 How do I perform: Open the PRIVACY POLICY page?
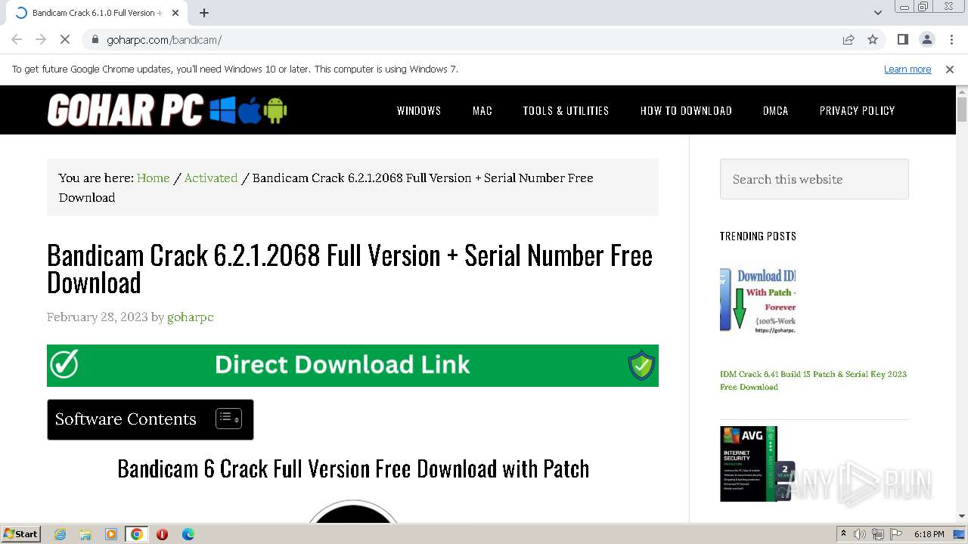[x=857, y=110]
